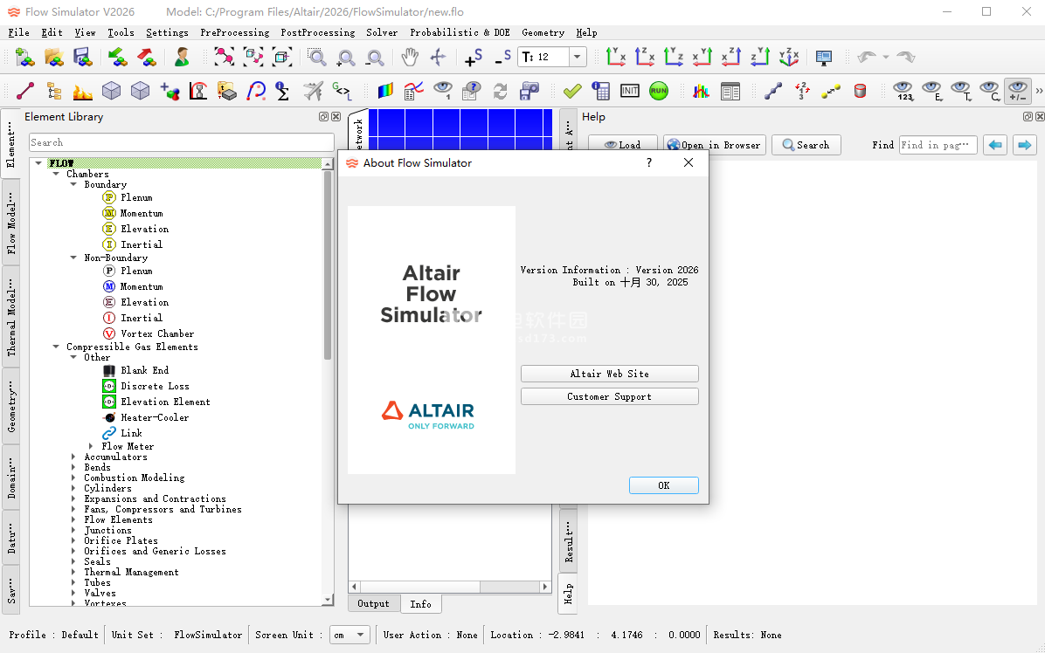Click the flame icon in the toolbar
This screenshot has height=653, width=1045.
[x=82, y=91]
